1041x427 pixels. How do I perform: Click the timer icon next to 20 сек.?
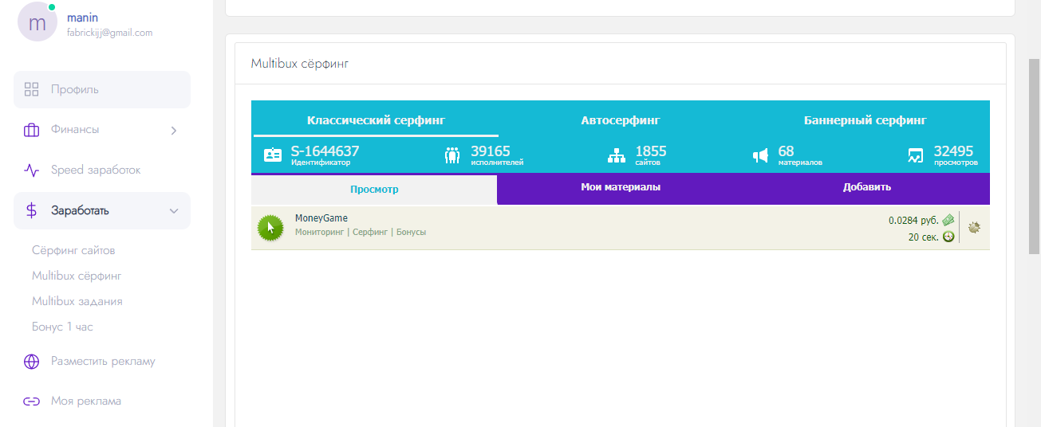[948, 237]
